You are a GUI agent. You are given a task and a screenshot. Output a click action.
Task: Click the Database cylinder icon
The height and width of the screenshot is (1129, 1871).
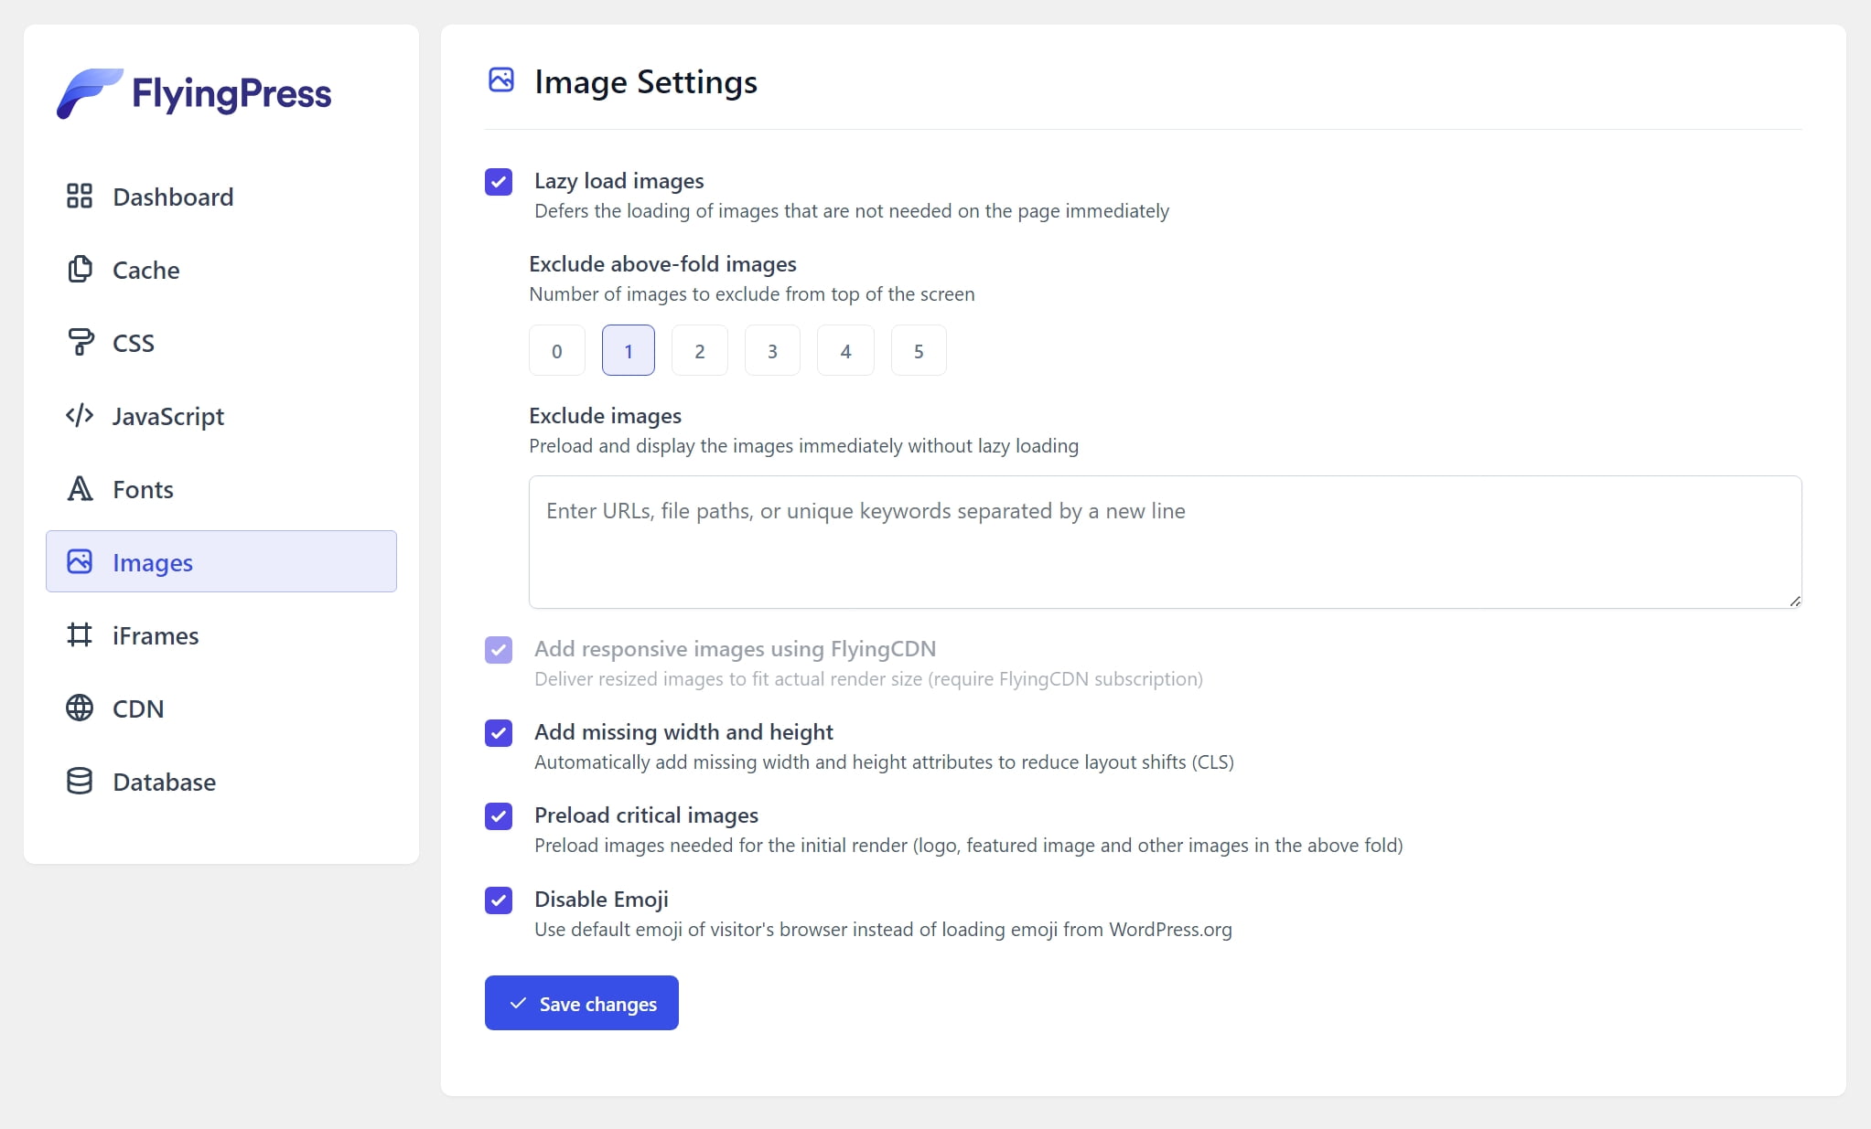pyautogui.click(x=80, y=781)
